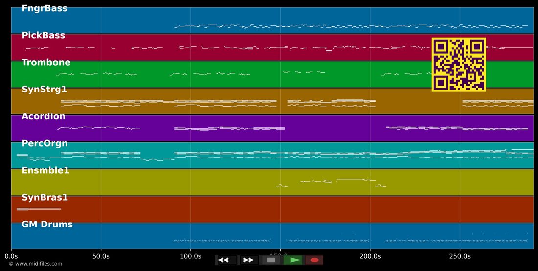Screen dimensions: 538x271
Task: Select the SynStrg1 track label
Action: [44, 90]
